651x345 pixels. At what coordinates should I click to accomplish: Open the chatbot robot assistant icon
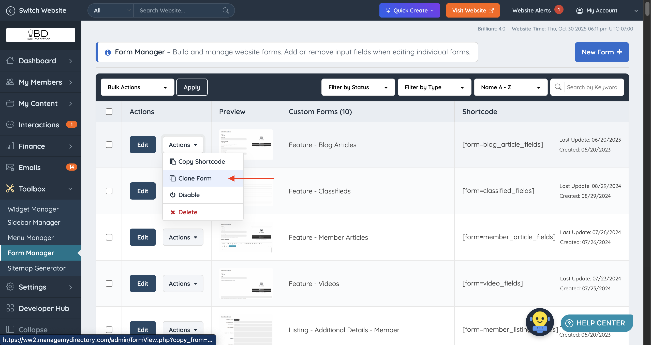(540, 322)
